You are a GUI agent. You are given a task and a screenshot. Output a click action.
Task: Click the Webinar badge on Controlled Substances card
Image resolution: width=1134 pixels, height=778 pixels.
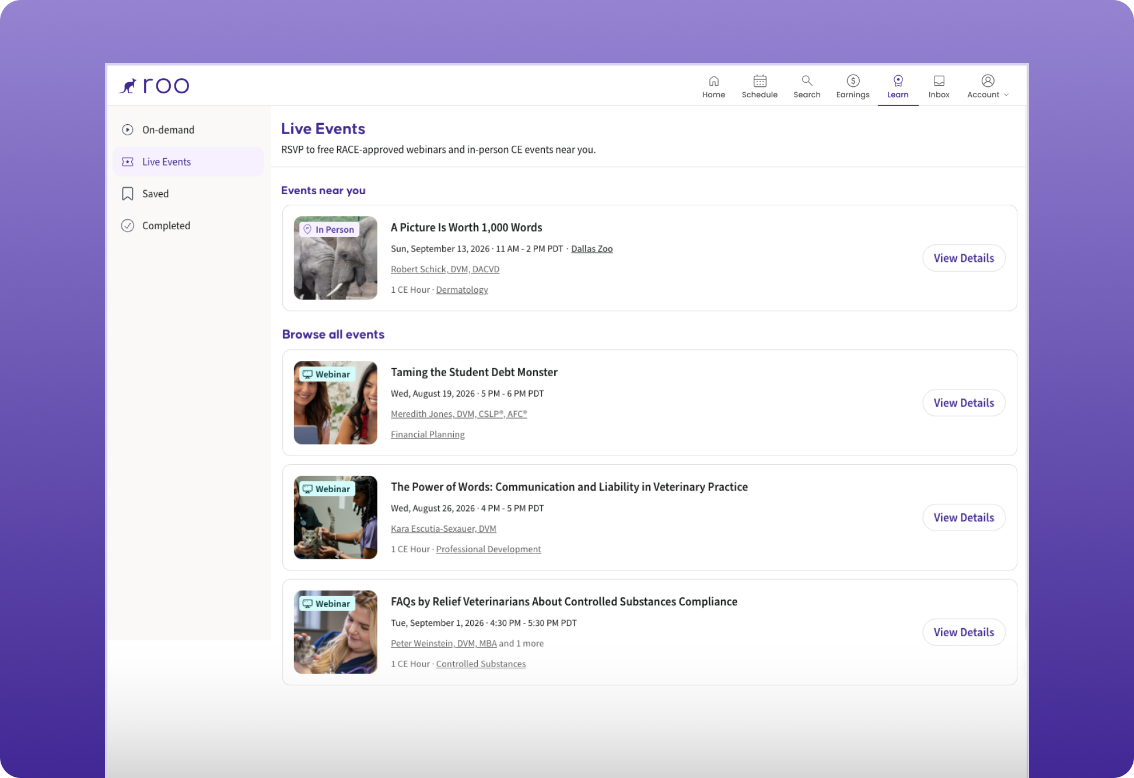[x=327, y=604]
